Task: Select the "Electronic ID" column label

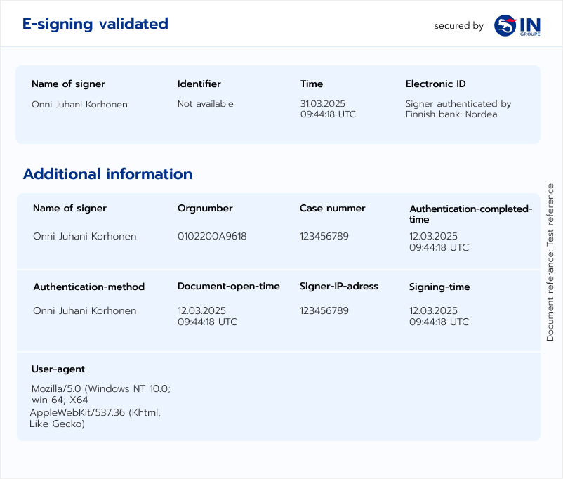Action: [435, 84]
